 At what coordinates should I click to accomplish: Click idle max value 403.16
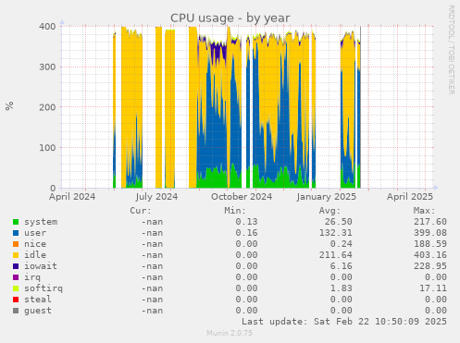430,255
